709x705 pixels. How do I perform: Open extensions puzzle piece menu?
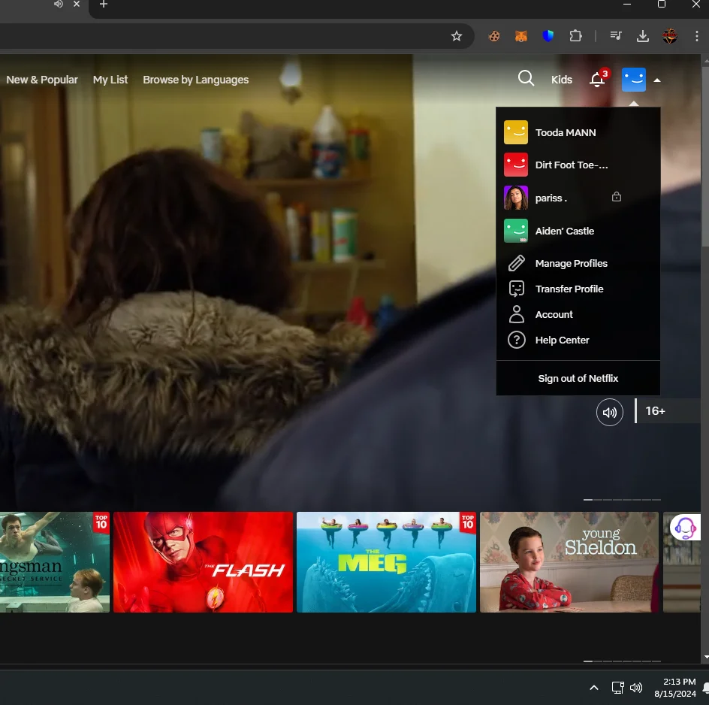[x=575, y=36]
